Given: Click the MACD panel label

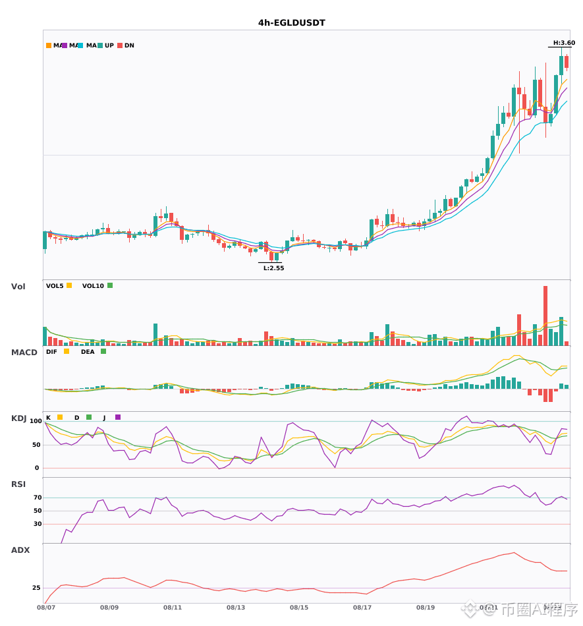Looking at the screenshot, I should pyautogui.click(x=24, y=353).
